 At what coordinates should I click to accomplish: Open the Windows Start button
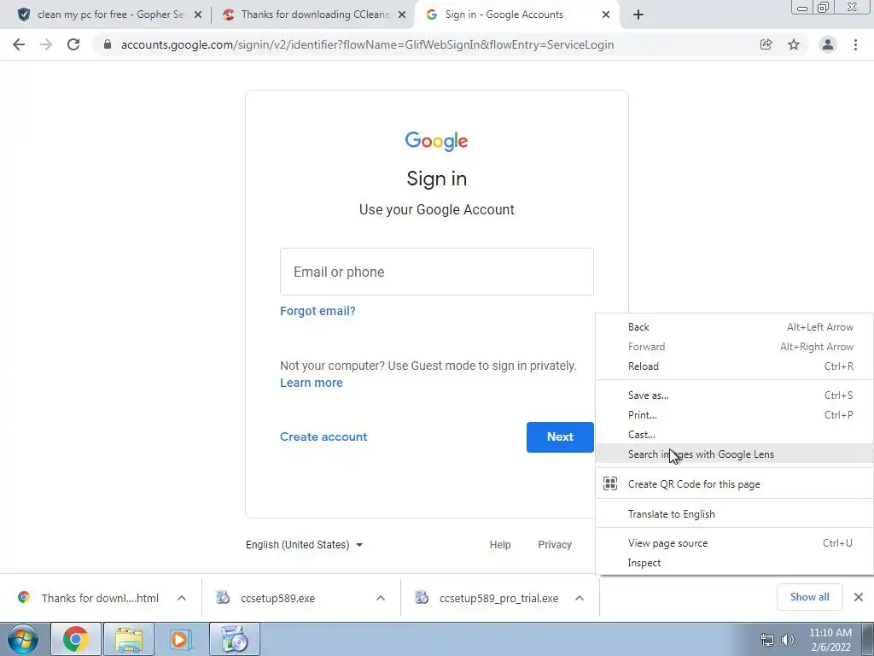(x=22, y=639)
